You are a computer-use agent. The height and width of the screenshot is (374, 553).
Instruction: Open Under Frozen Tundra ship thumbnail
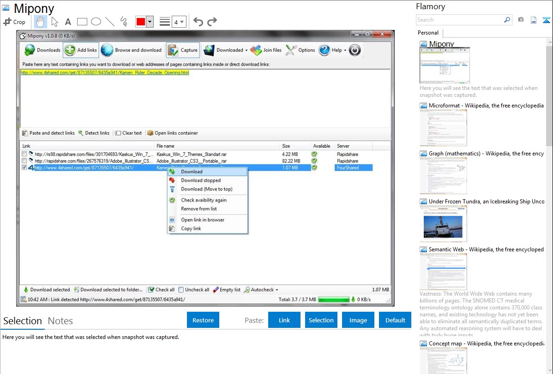(x=443, y=224)
